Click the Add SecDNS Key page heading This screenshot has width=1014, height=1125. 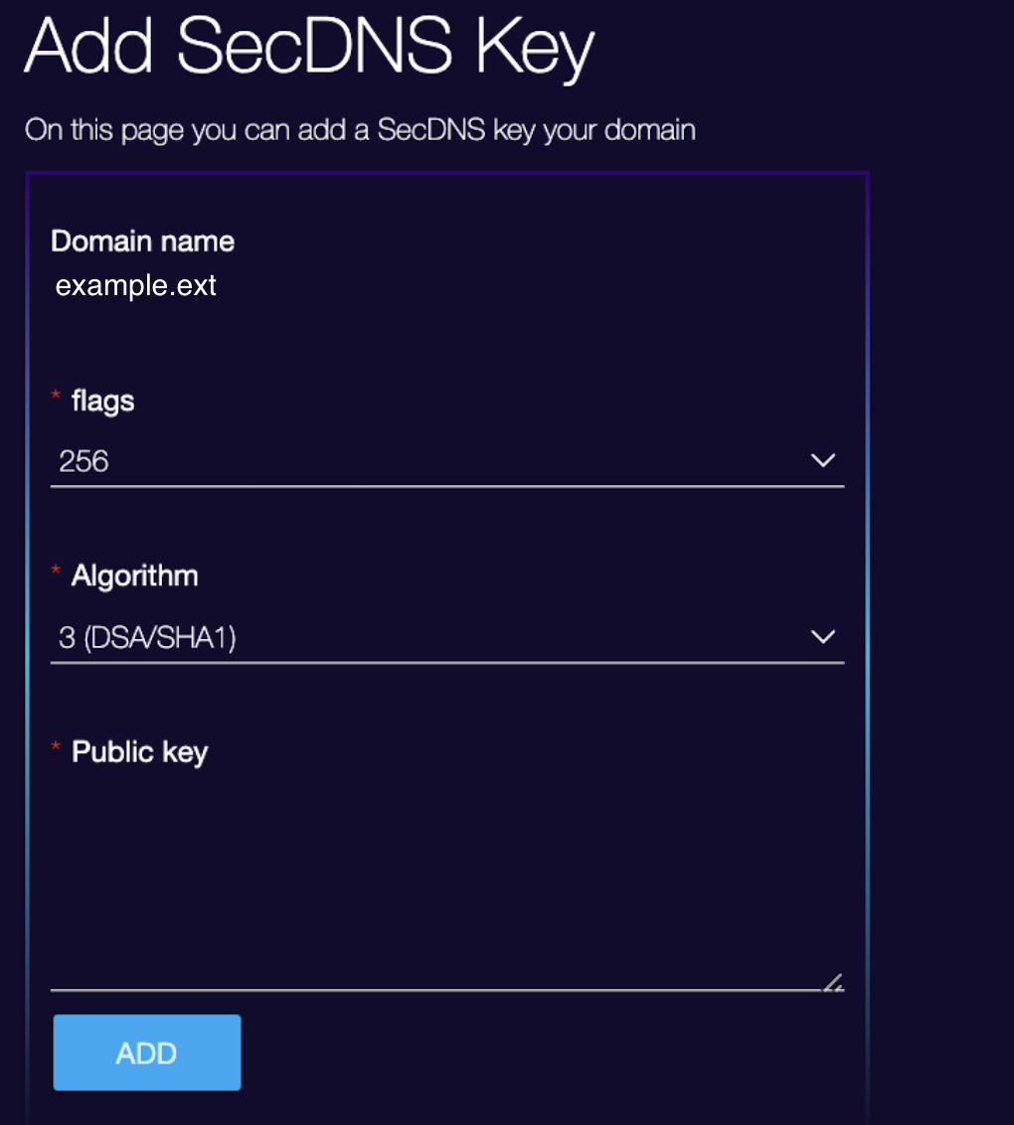(x=309, y=47)
